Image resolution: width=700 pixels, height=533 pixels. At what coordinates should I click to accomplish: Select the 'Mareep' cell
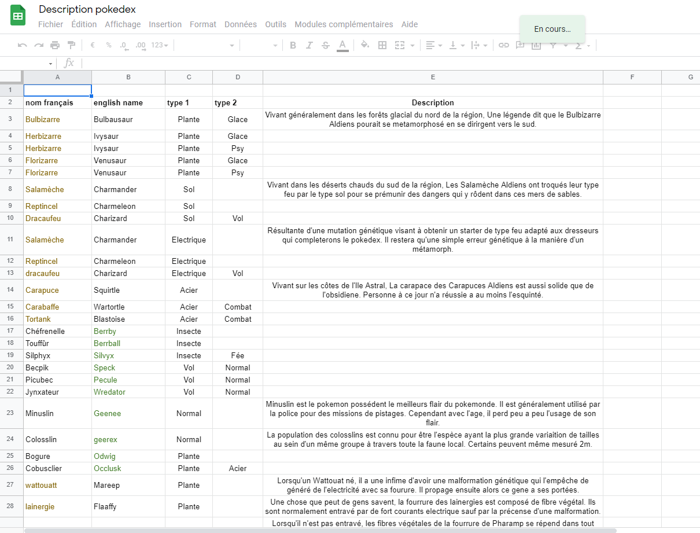coord(128,485)
